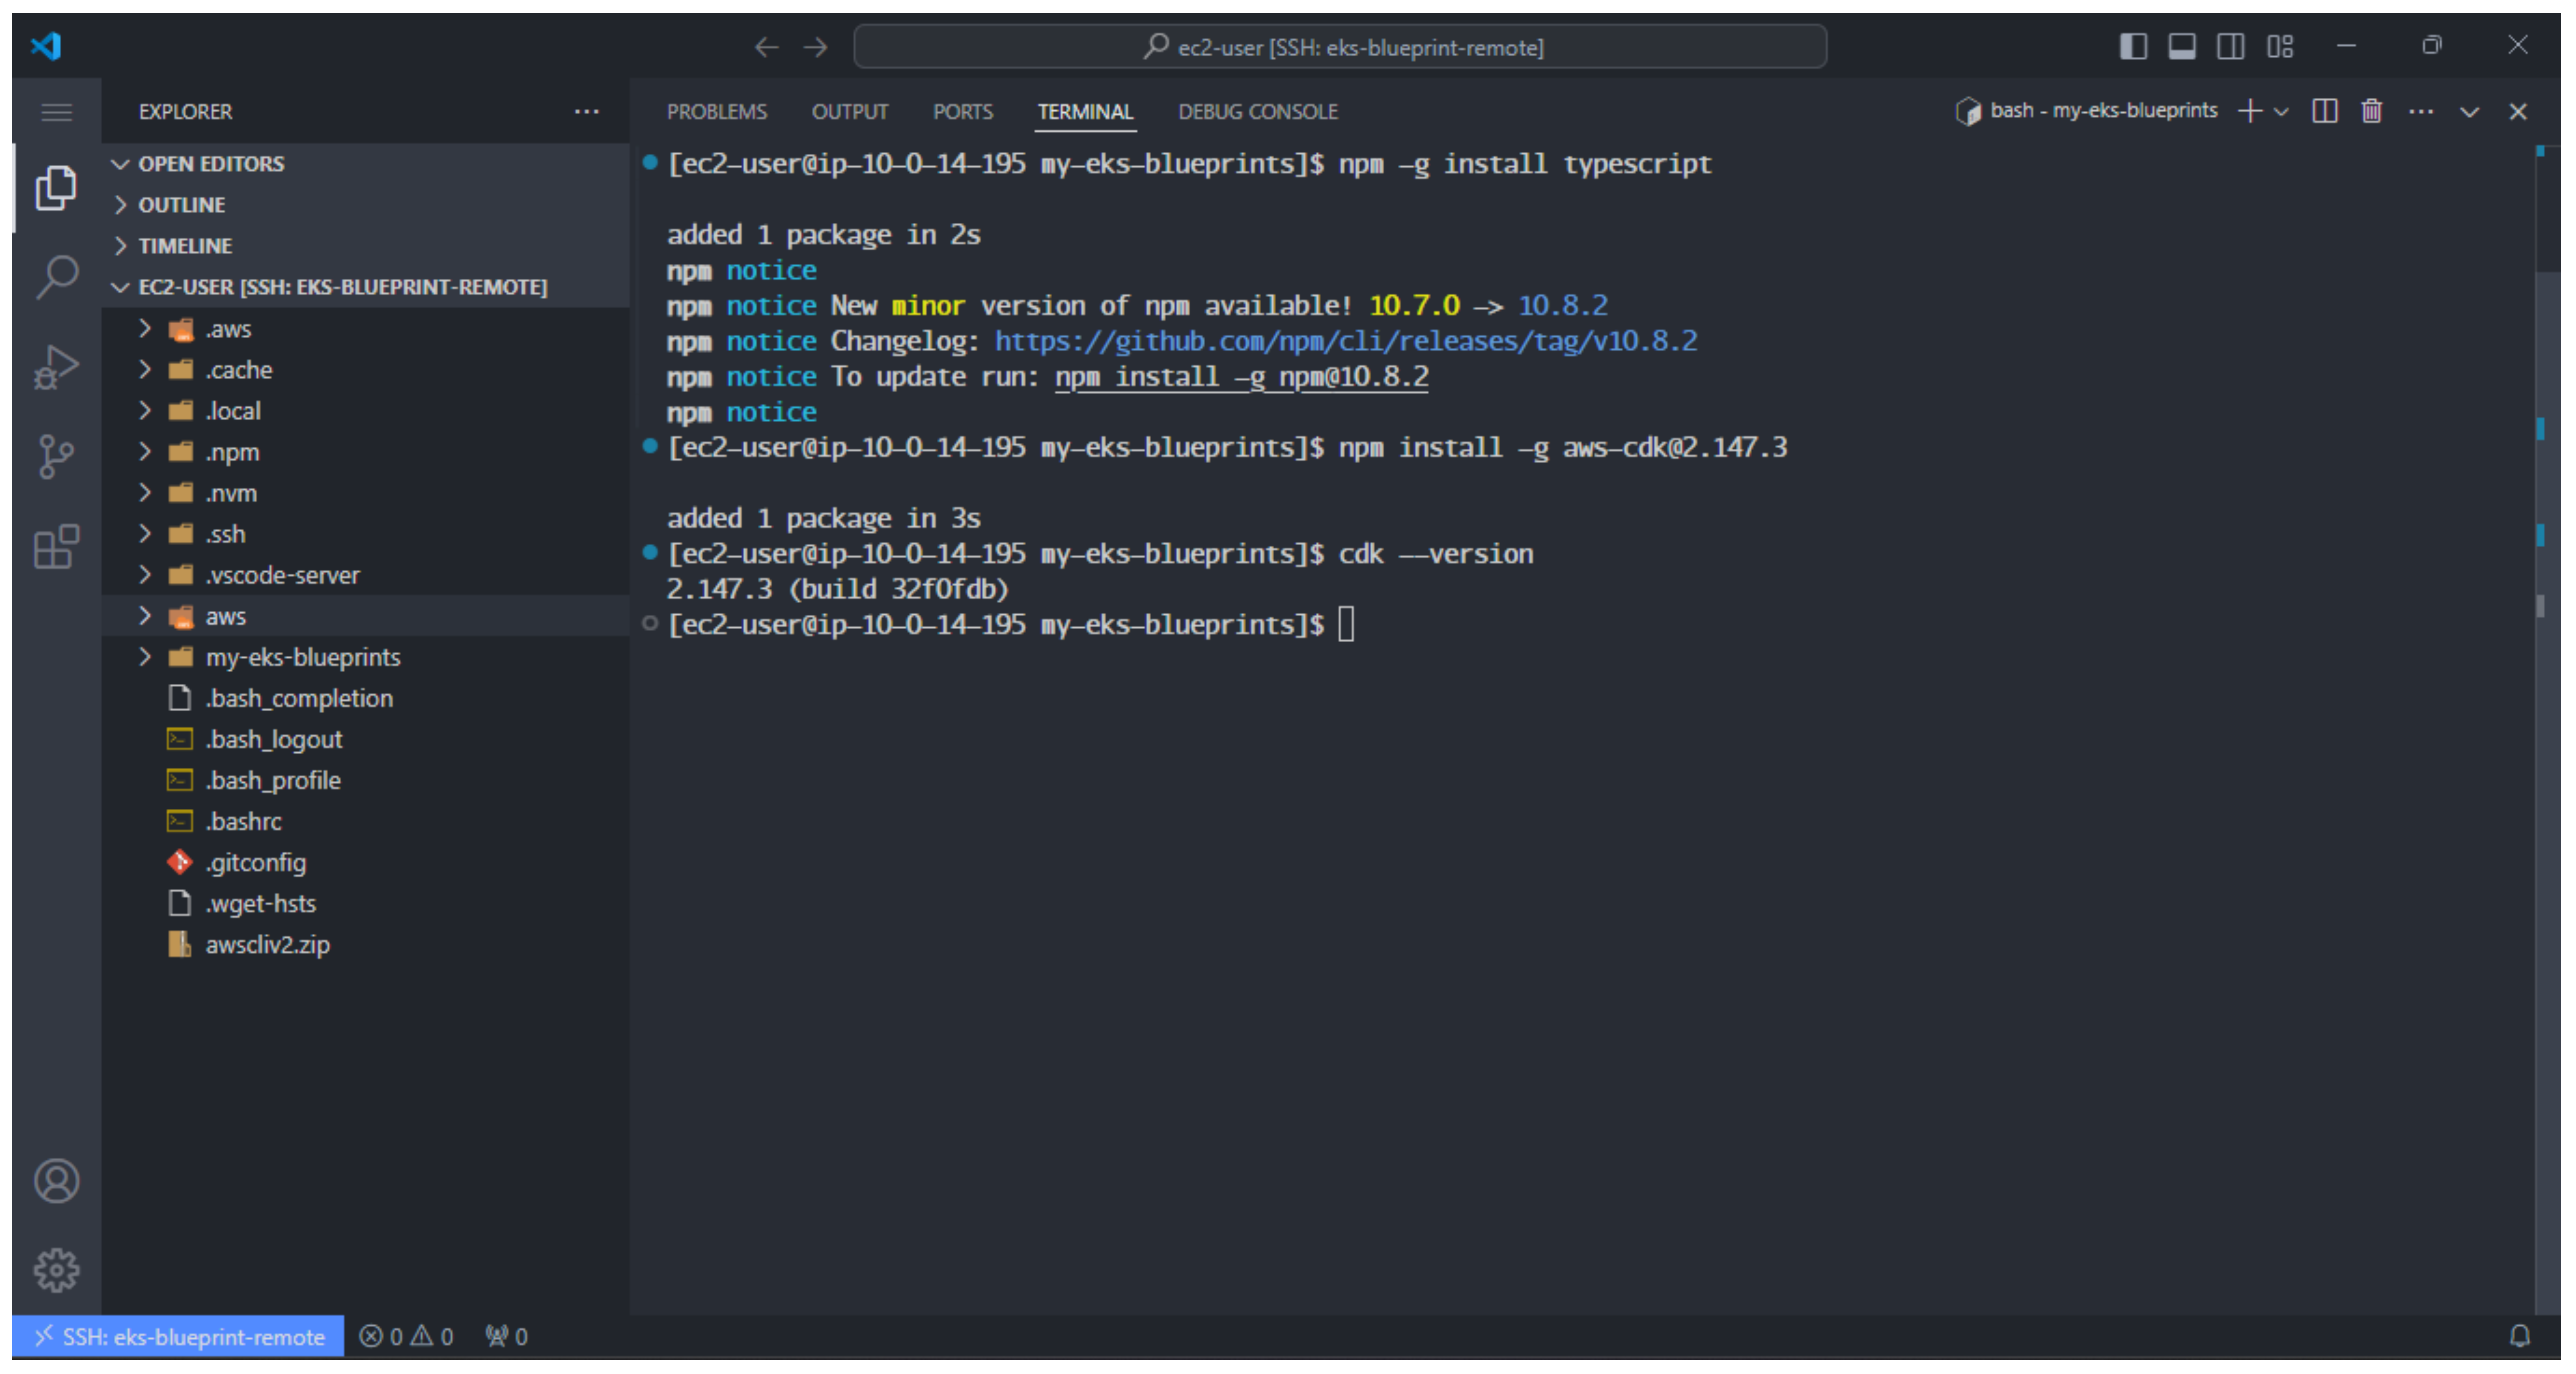Screen dimensions: 2576x1374
Task: Toggle the primary side bar layout icon
Action: [2133, 46]
